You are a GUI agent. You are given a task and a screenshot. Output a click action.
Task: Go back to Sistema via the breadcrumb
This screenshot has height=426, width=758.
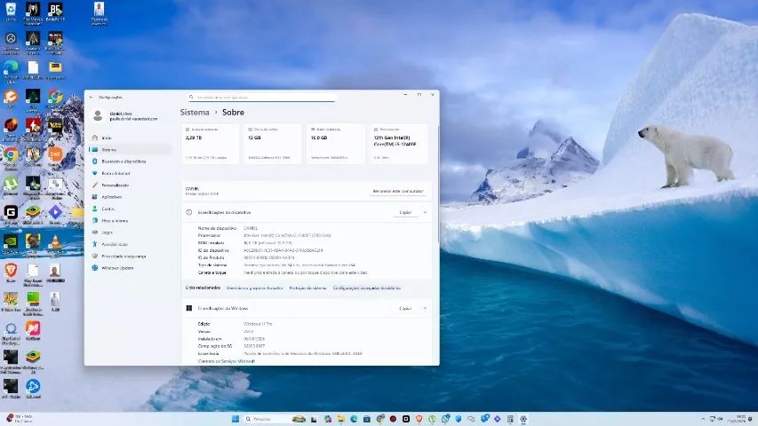(x=195, y=112)
